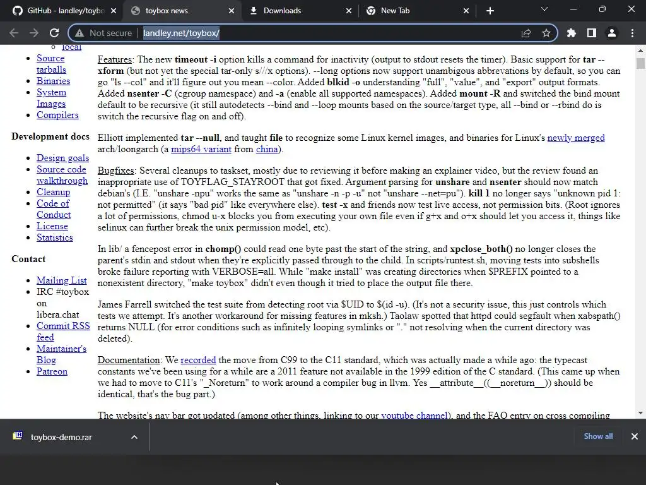Image resolution: width=646 pixels, height=485 pixels.
Task: Open the Maintainer's Blog link
Action: click(61, 354)
